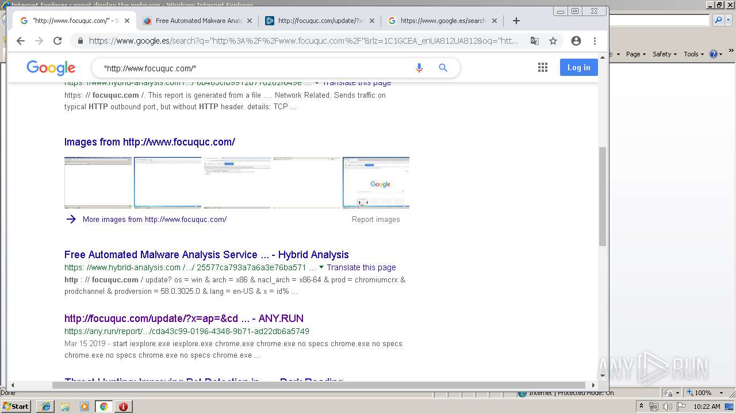Open the Images from http://www.focuquc.com/ link
The width and height of the screenshot is (736, 414).
tap(149, 142)
